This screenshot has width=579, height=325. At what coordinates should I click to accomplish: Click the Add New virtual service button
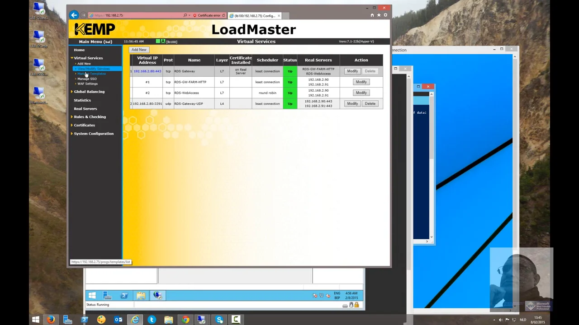point(139,50)
